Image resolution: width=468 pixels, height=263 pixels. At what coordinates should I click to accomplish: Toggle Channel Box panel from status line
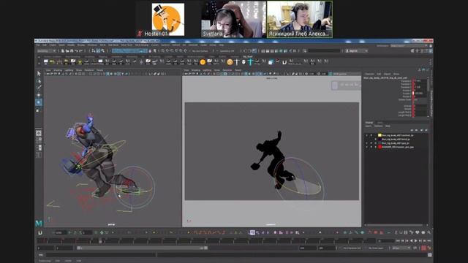430,51
